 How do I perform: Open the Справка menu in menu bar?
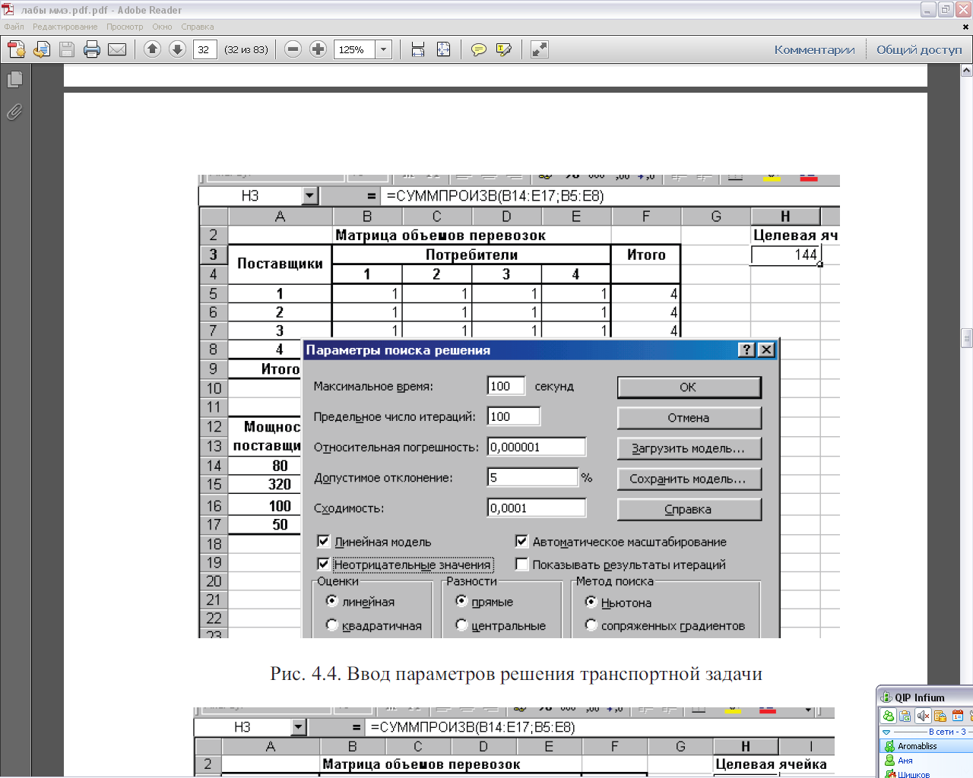coord(198,27)
